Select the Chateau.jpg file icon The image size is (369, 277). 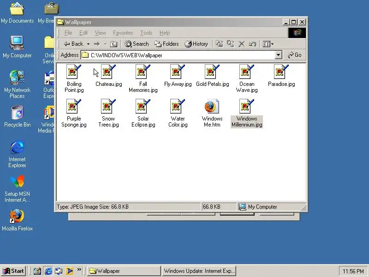108,72
